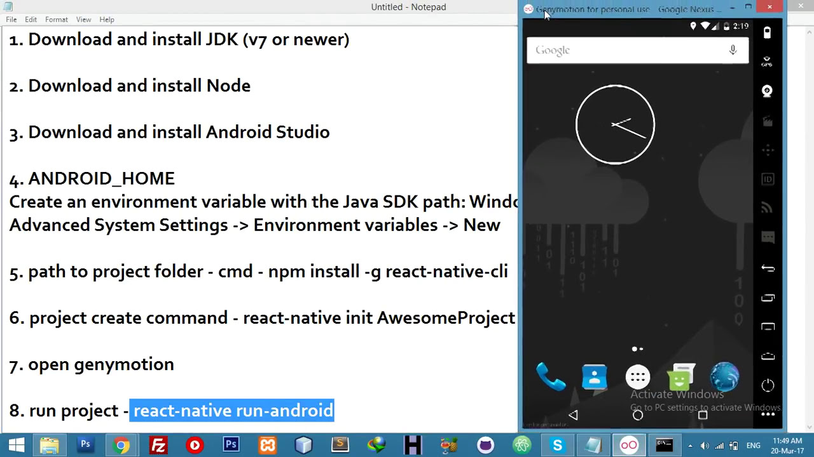Open Skype from the taskbar
The height and width of the screenshot is (457, 814).
[x=558, y=446]
